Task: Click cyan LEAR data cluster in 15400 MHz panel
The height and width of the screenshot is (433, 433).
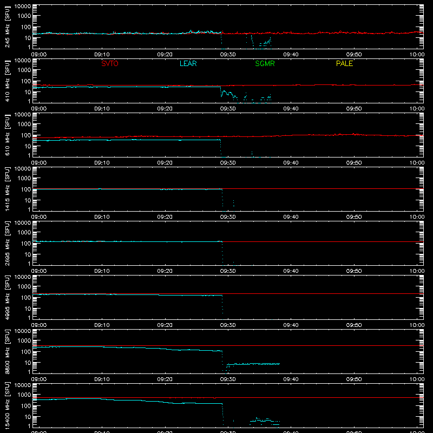Action: pyautogui.click(x=265, y=422)
